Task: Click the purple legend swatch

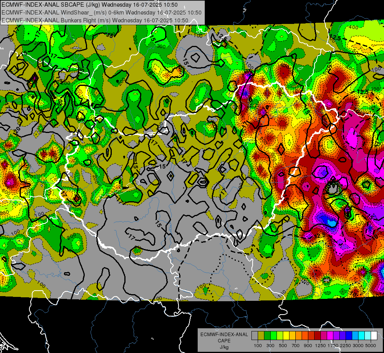Action: point(336,336)
